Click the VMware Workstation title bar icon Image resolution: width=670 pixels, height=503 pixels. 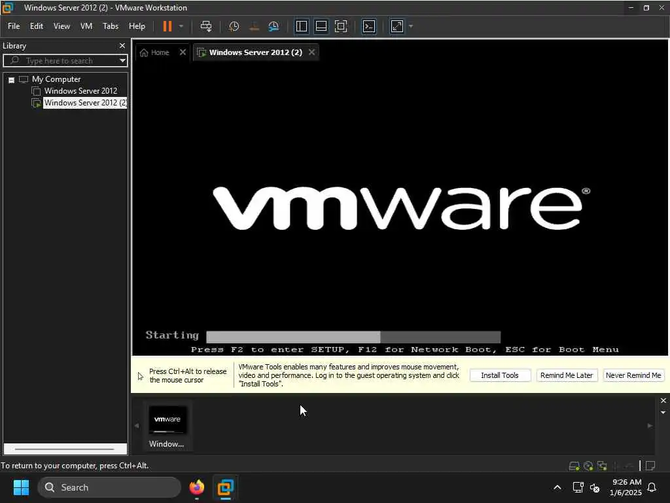pyautogui.click(x=8, y=8)
